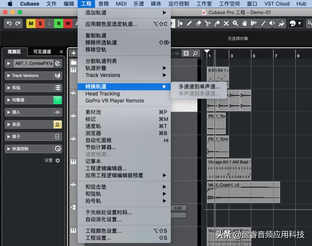Open the track color swatch palette
The width and height of the screenshot is (312, 246).
(293, 24)
